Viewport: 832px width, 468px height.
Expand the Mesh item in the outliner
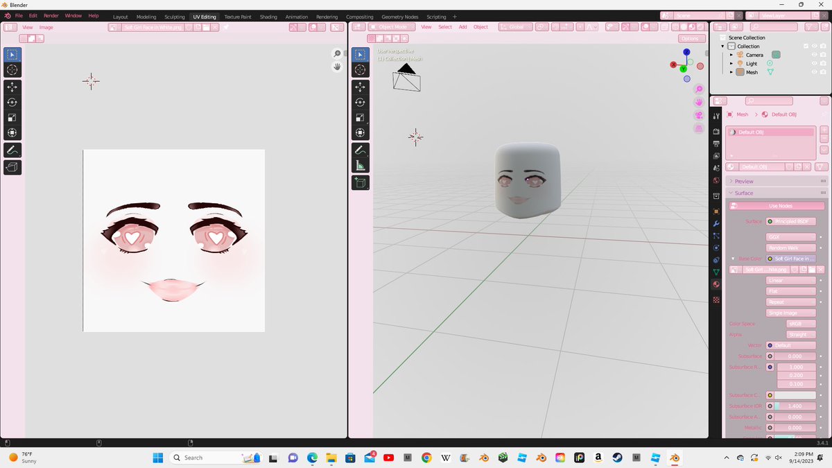(731, 72)
